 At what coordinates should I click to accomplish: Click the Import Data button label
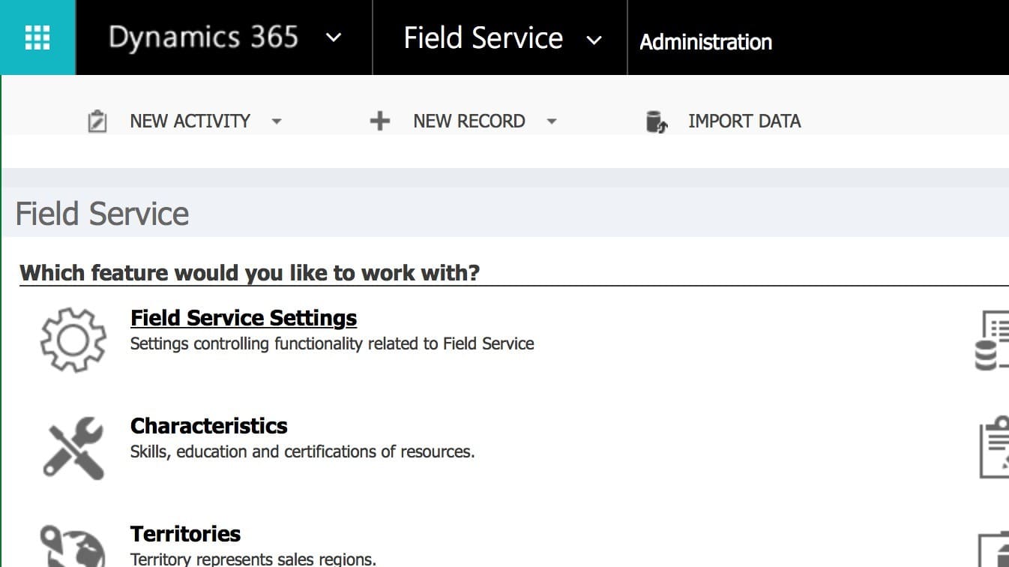pyautogui.click(x=744, y=121)
